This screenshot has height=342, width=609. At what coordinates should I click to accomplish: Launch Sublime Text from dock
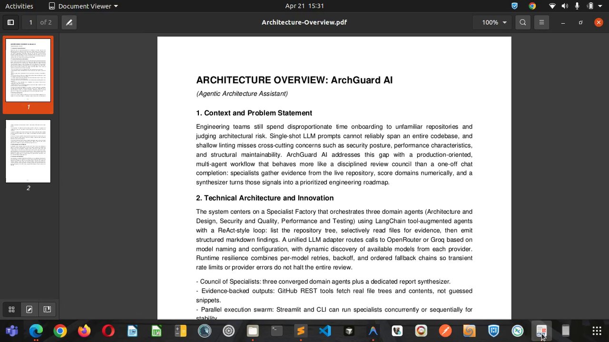tap(301, 331)
